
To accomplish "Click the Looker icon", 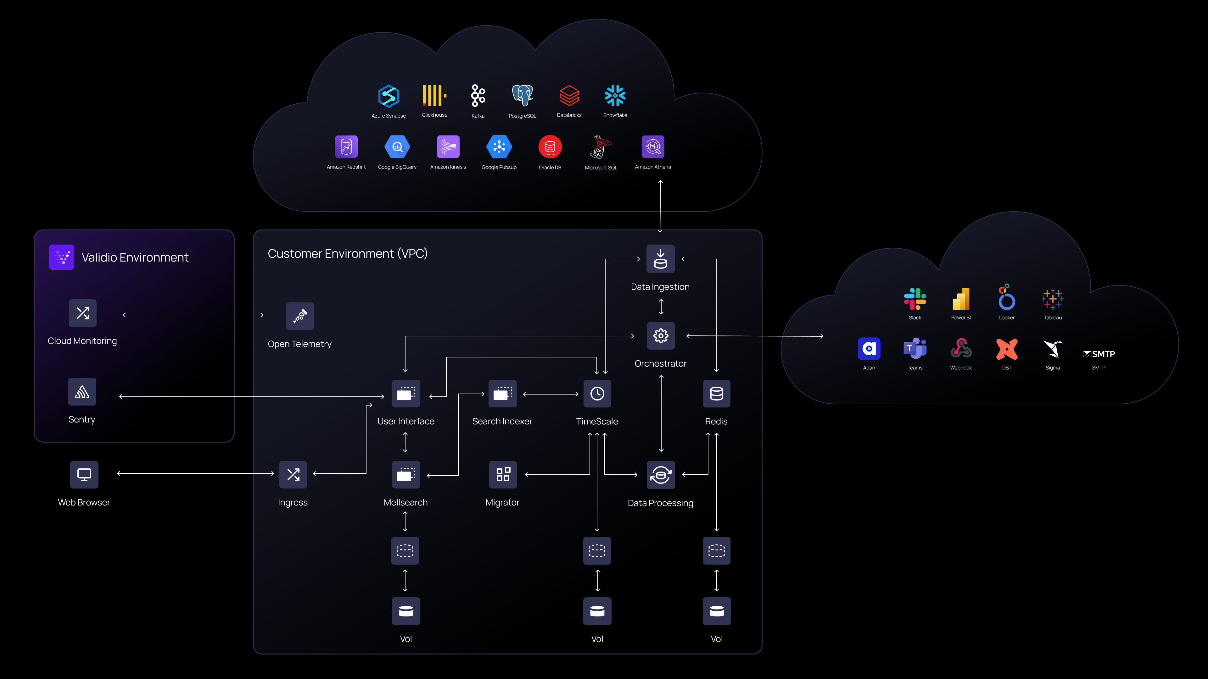I will coord(1006,297).
